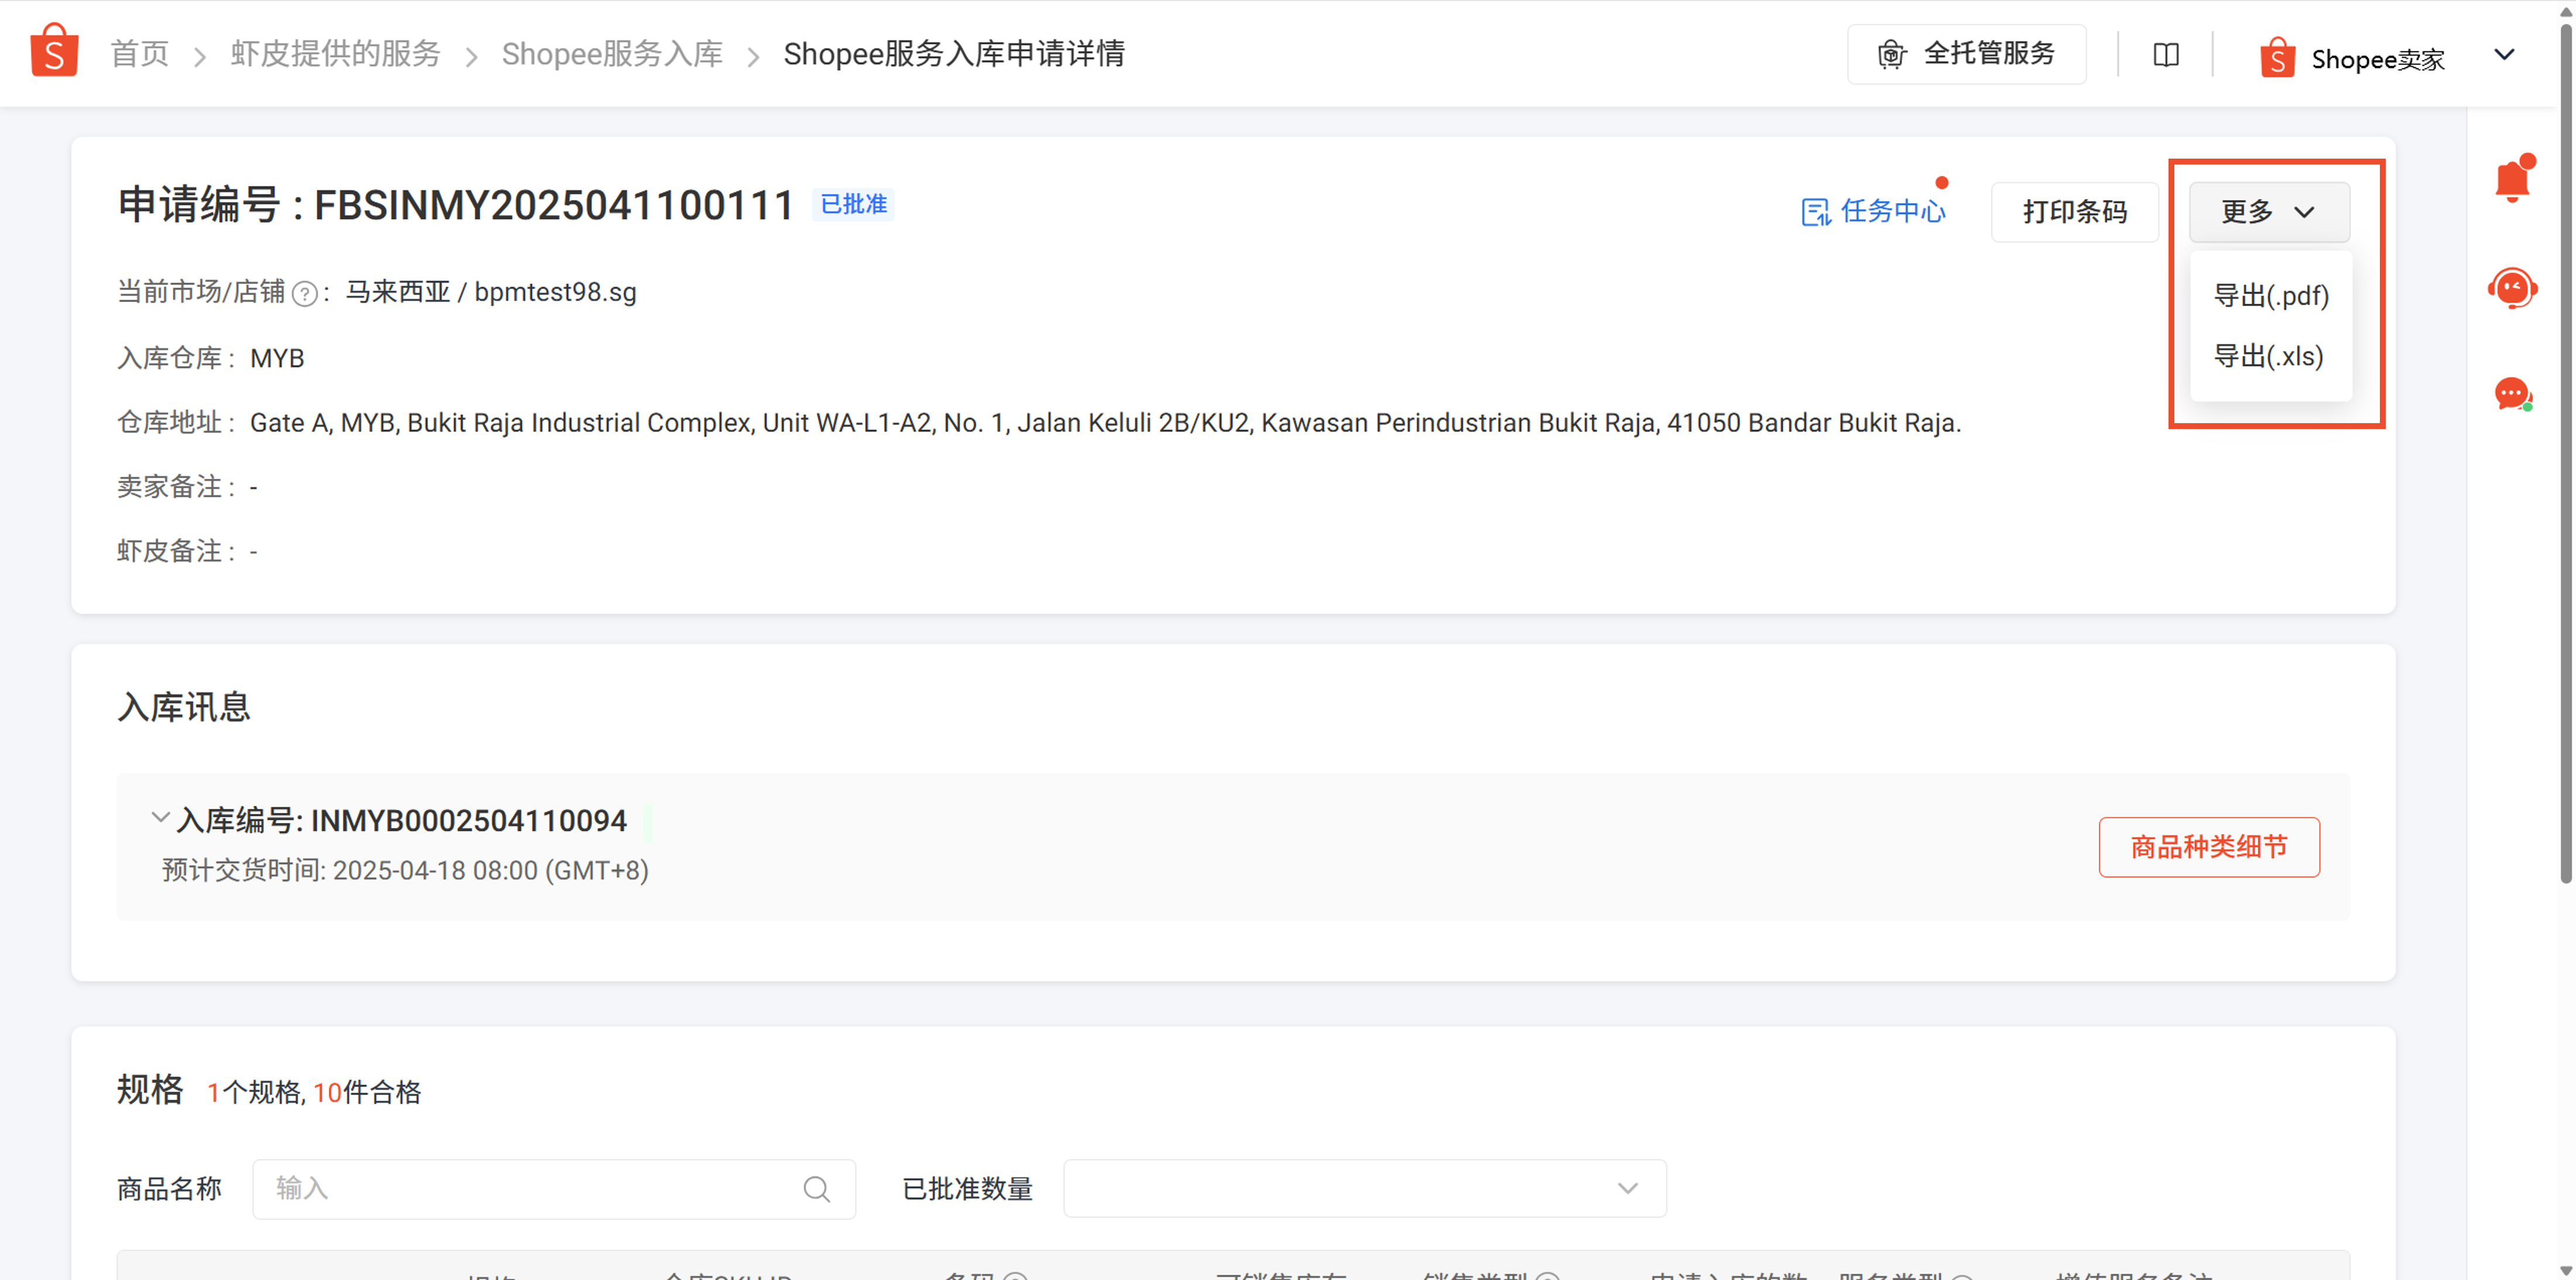Open 虾皮提供的服务 breadcrumb link
Viewport: 2576px width, 1280px height.
pyautogui.click(x=336, y=54)
